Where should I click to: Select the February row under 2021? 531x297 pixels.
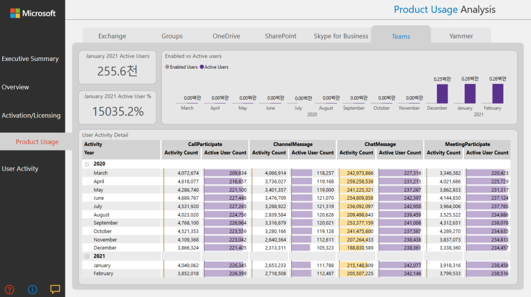(x=103, y=273)
